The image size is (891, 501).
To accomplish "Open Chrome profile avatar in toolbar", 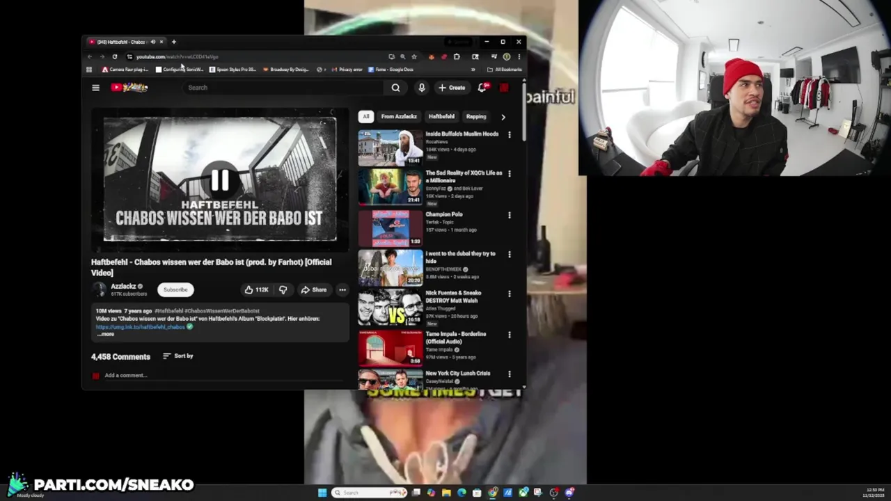I will click(507, 56).
